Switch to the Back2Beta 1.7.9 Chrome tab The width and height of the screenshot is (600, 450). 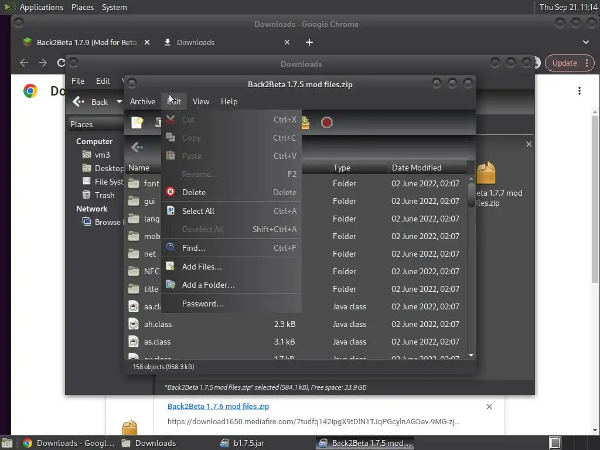[87, 42]
